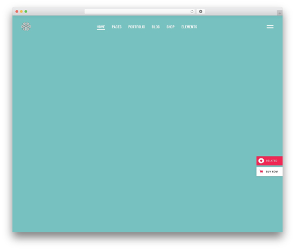Open the hamburger side menu
This screenshot has width=295, height=250.
click(270, 27)
